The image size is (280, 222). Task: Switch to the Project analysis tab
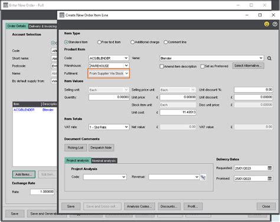[x=77, y=161]
